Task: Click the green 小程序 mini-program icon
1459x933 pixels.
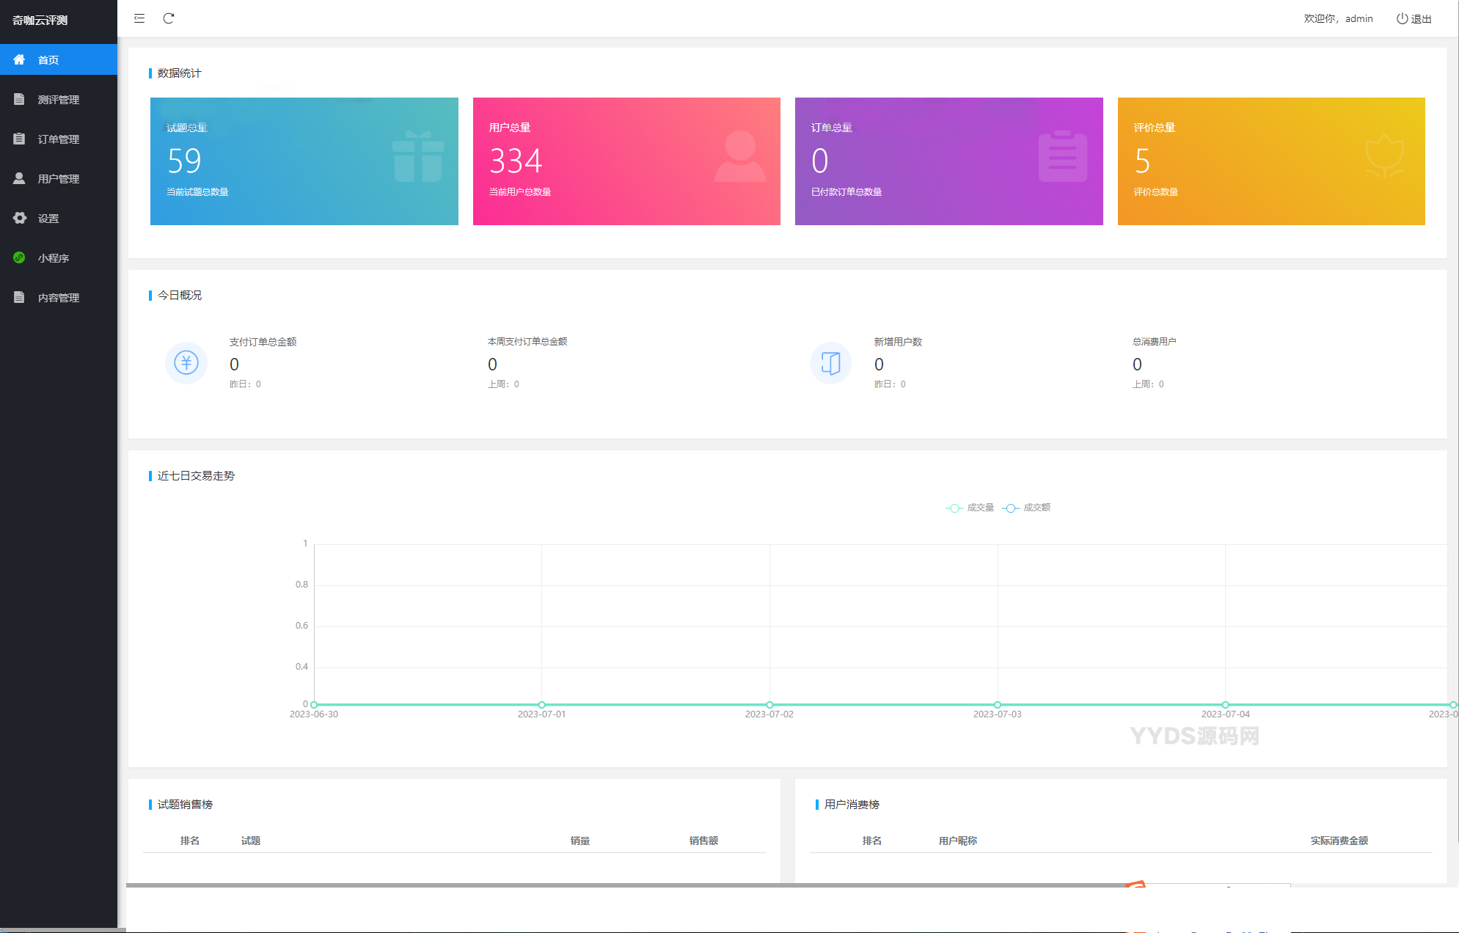Action: [20, 257]
